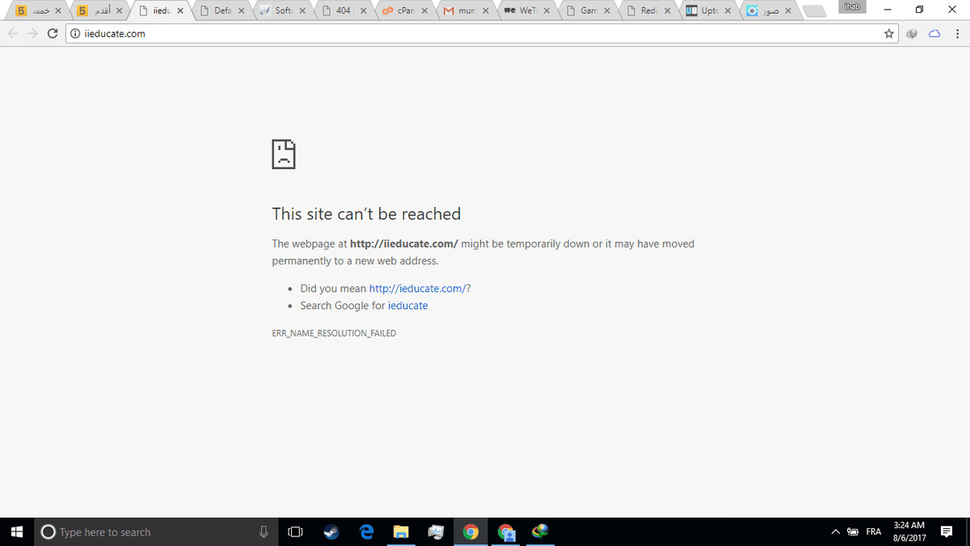Click the forward navigation arrow

[32, 34]
